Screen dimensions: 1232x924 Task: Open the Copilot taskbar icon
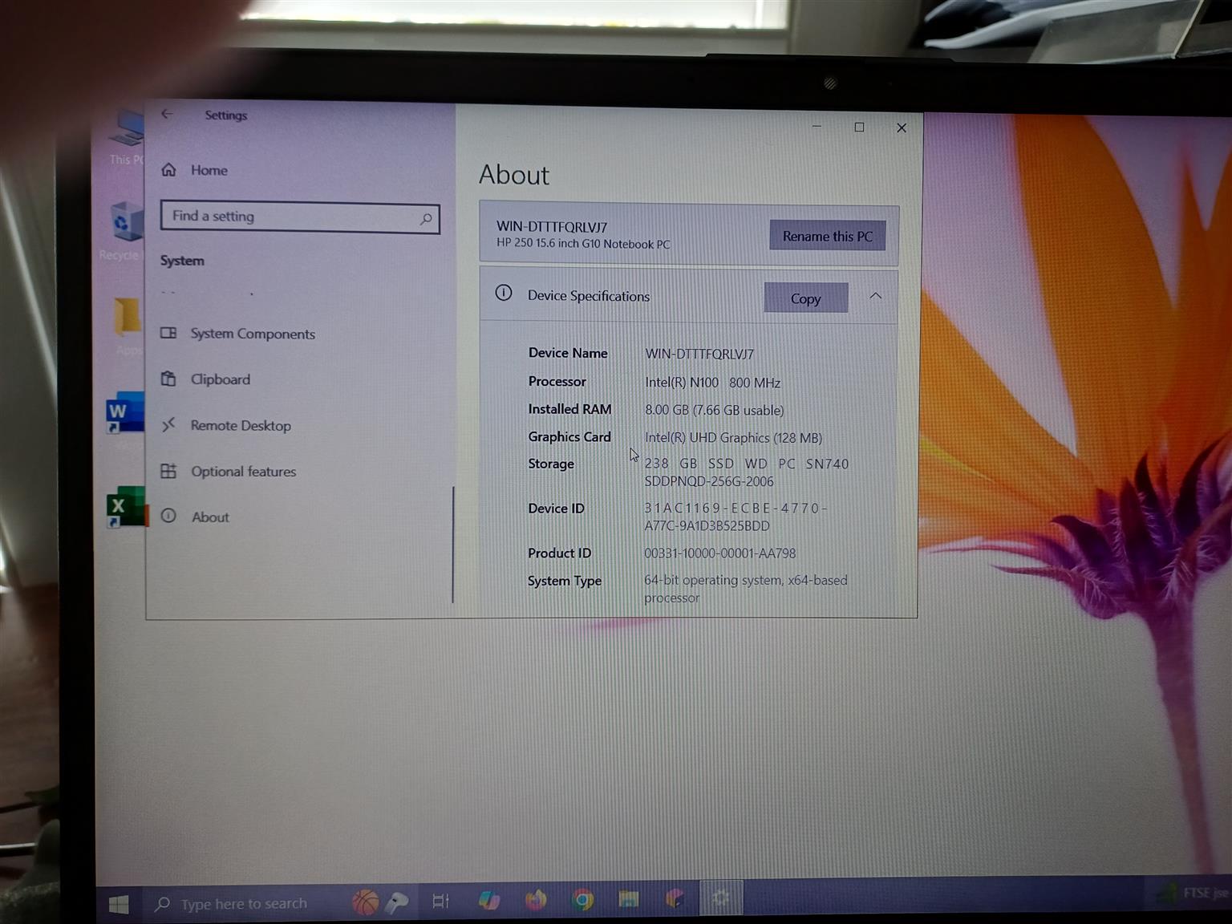[x=488, y=900]
